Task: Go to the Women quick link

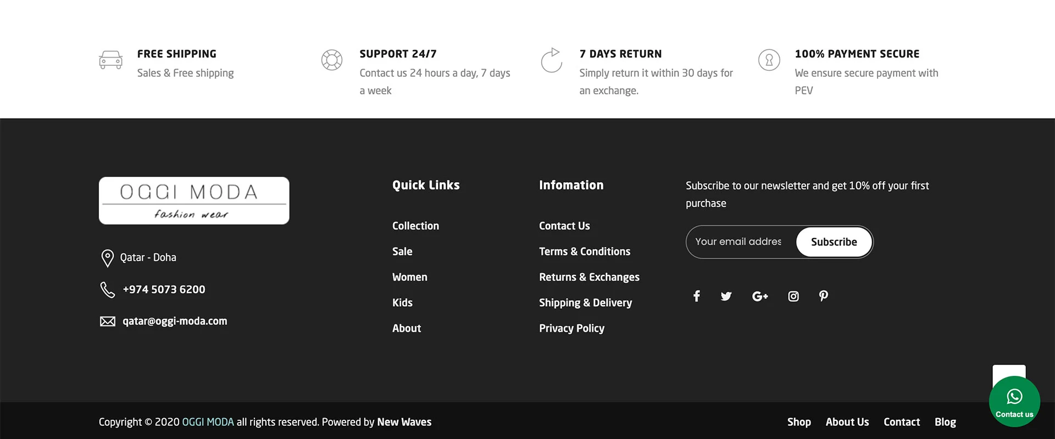Action: pos(410,277)
